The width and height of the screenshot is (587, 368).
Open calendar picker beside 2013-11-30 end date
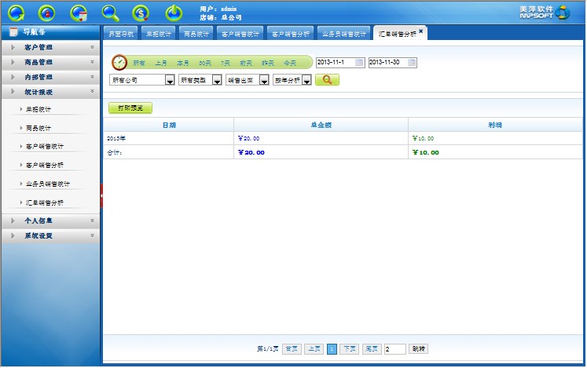click(413, 63)
